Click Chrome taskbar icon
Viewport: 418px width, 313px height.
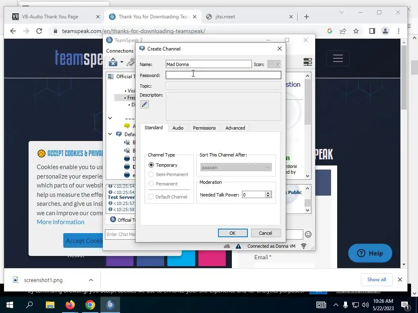[90, 305]
